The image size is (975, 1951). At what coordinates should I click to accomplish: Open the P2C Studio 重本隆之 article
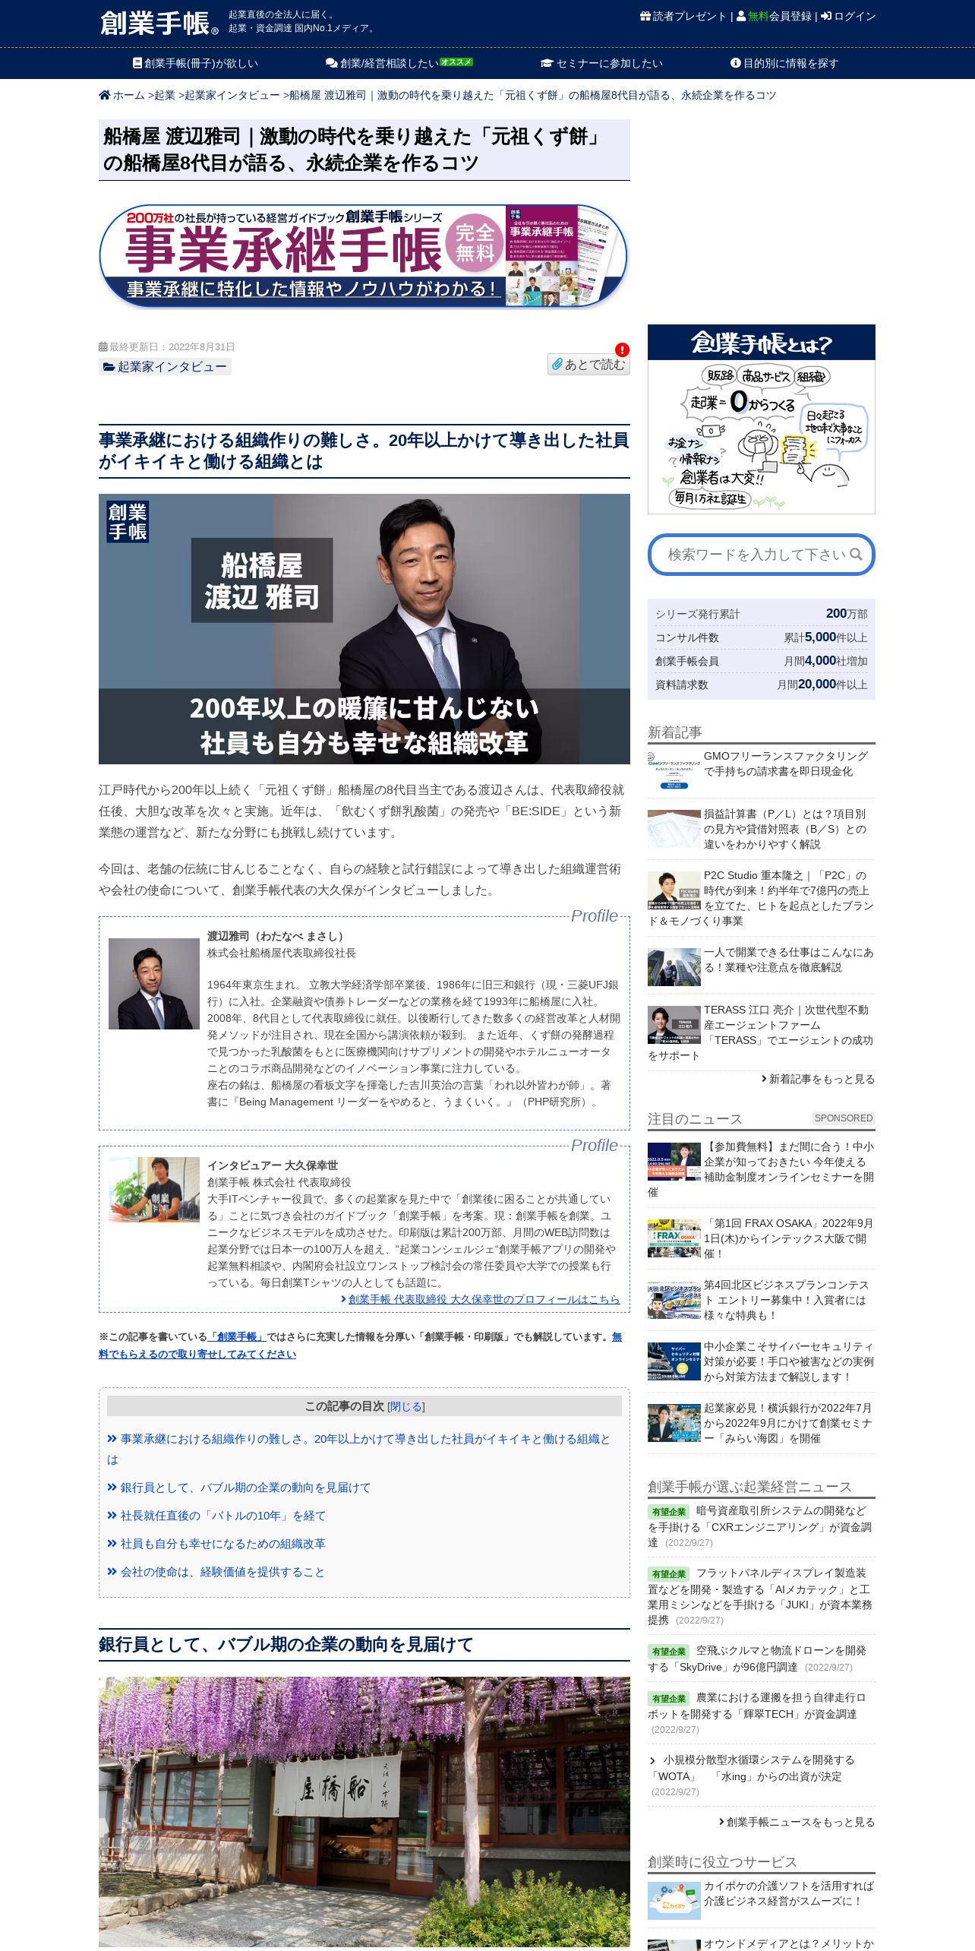tap(761, 898)
